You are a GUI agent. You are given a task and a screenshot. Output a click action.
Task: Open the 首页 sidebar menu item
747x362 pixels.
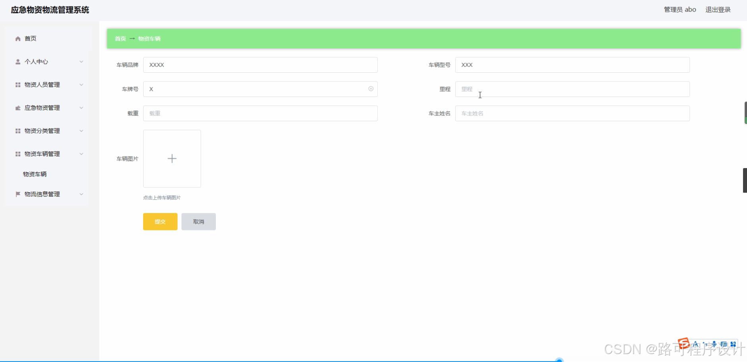[x=47, y=39]
